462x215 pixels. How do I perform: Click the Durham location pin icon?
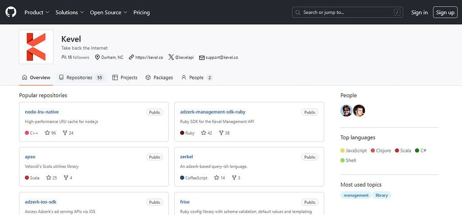97,57
